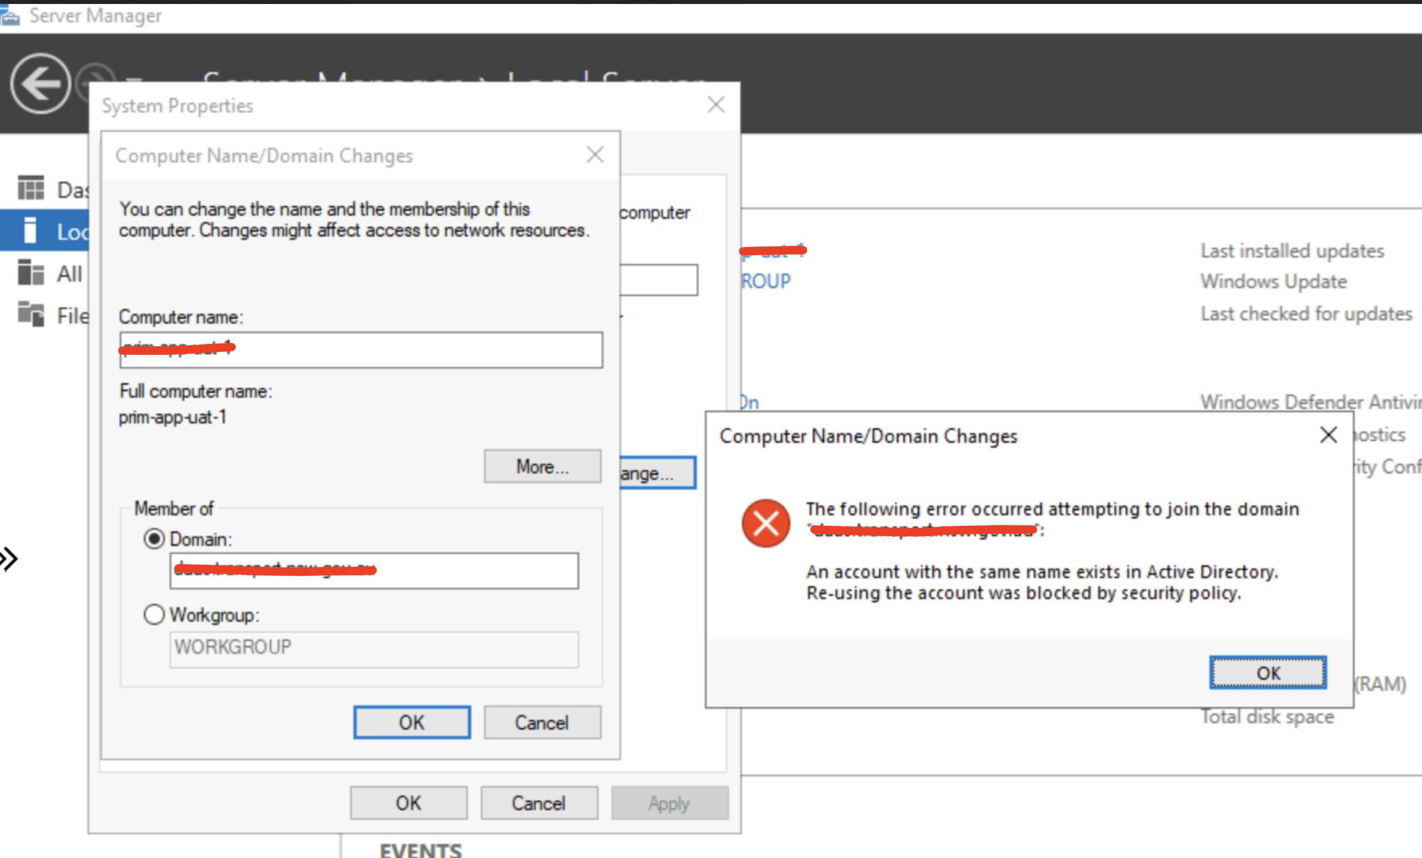
Task: Click Last checked for updates label
Action: [1306, 313]
